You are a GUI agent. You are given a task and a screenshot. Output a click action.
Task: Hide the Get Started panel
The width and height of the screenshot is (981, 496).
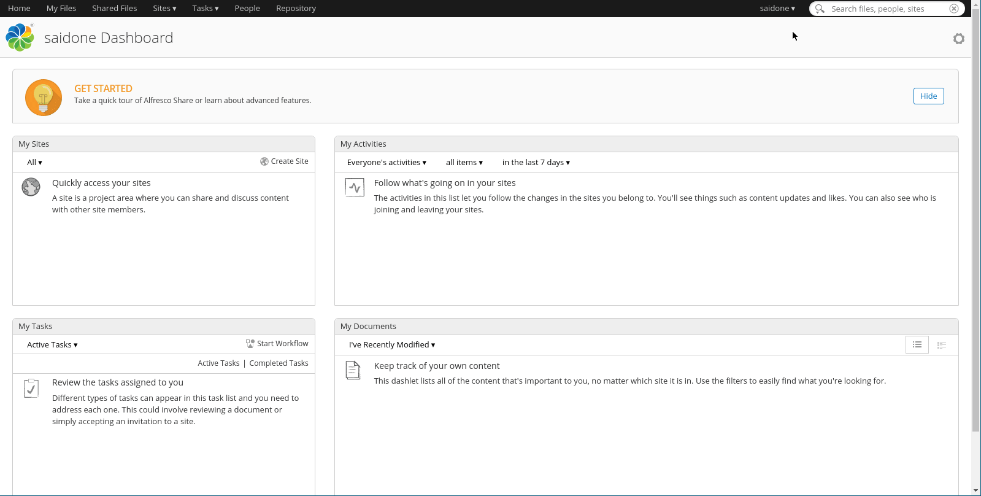tap(928, 96)
